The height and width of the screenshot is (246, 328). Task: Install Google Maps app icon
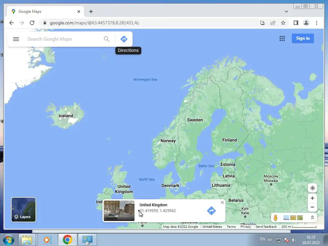[x=263, y=23]
